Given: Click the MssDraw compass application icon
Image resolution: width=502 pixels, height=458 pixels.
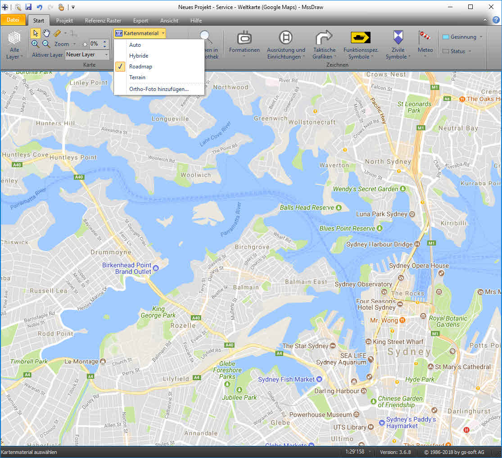Looking at the screenshot, I should 5,7.
